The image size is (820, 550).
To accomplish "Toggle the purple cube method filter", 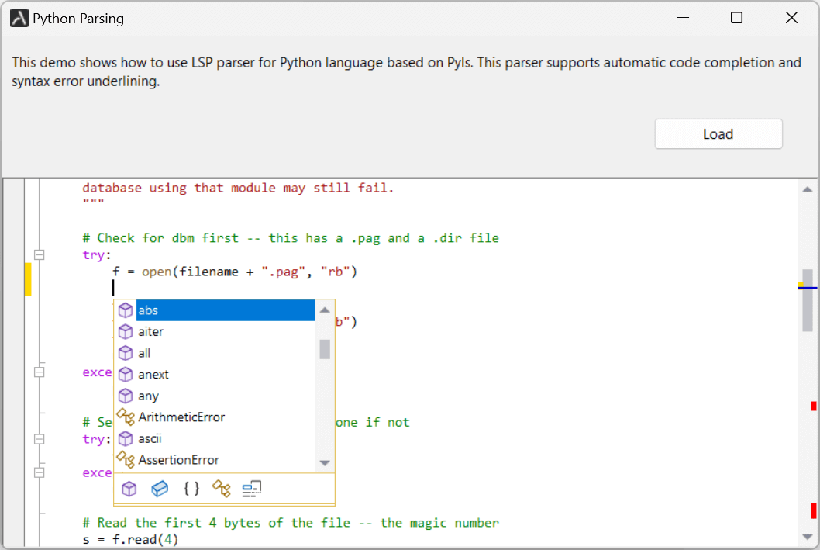I will click(129, 489).
